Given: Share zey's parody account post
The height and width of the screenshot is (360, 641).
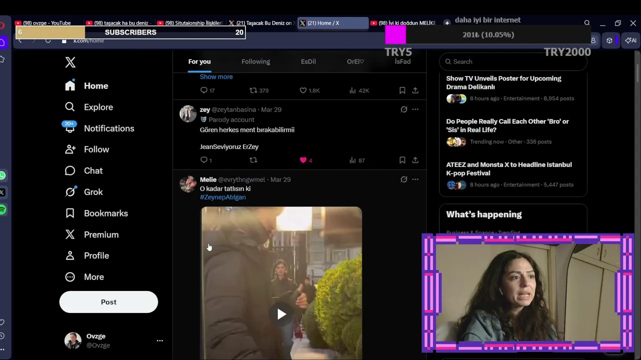Looking at the screenshot, I should tap(415, 160).
